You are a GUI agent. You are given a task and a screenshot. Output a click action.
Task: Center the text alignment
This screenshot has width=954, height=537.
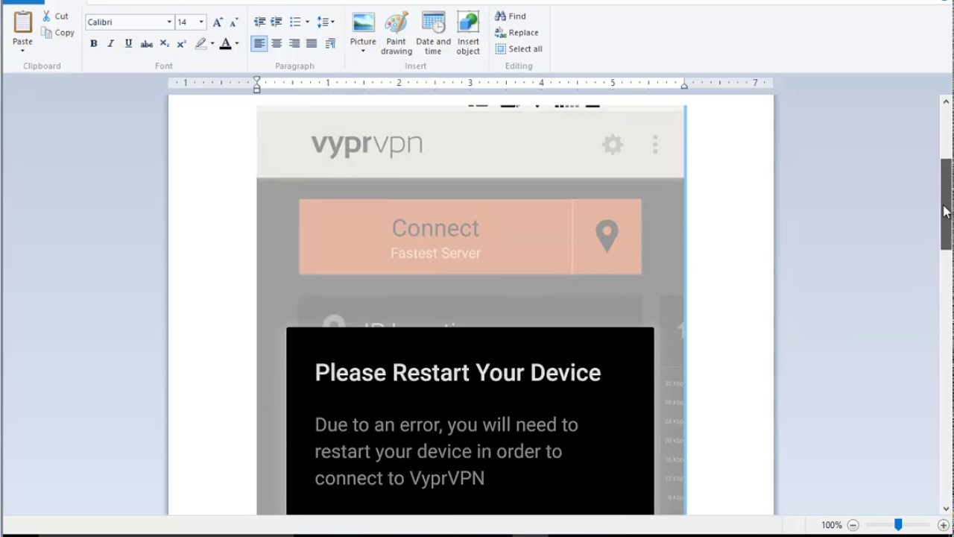277,44
